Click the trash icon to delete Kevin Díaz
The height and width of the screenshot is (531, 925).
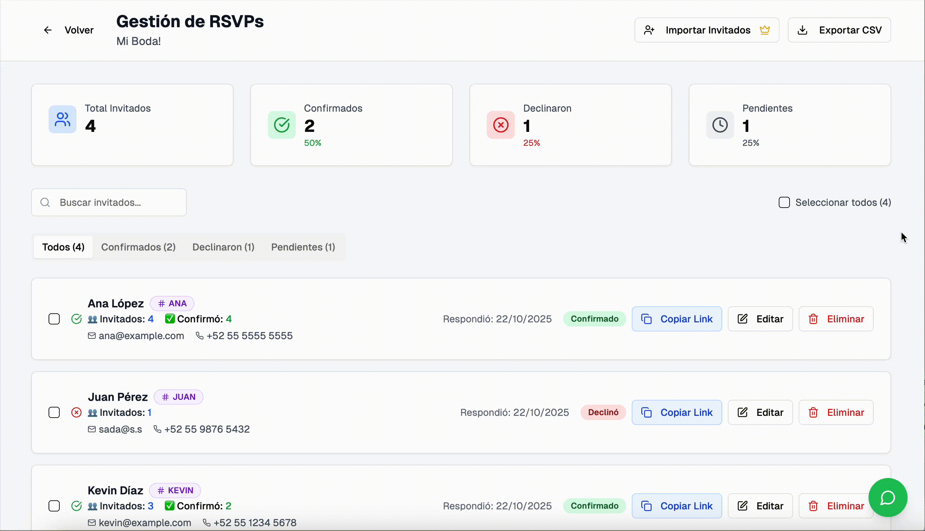pos(813,506)
